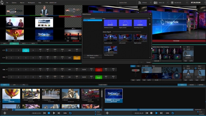
Task: Toggle the DDR 2 loop icon
Action: point(173,113)
